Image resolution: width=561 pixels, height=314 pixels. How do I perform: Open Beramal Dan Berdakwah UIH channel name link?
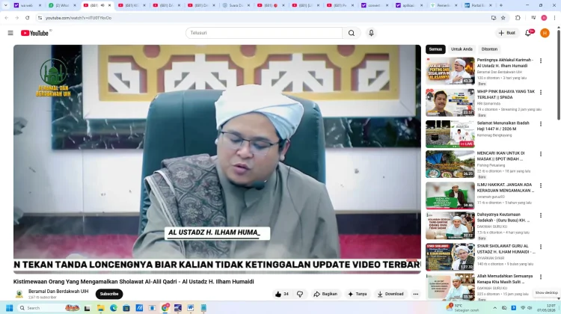point(58,292)
